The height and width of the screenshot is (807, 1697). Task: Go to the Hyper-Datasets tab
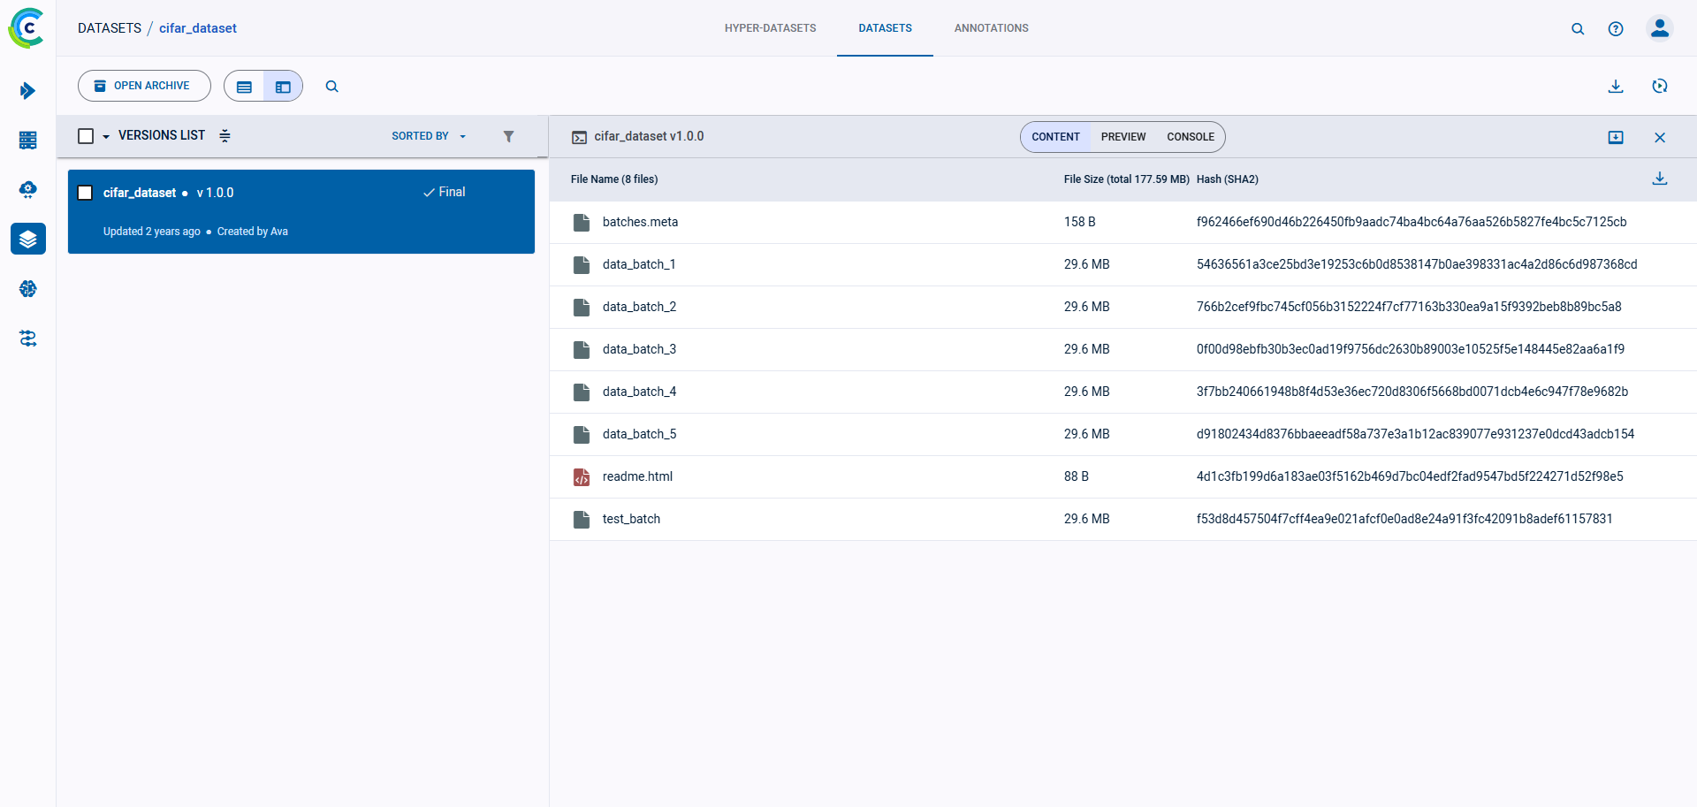click(770, 28)
